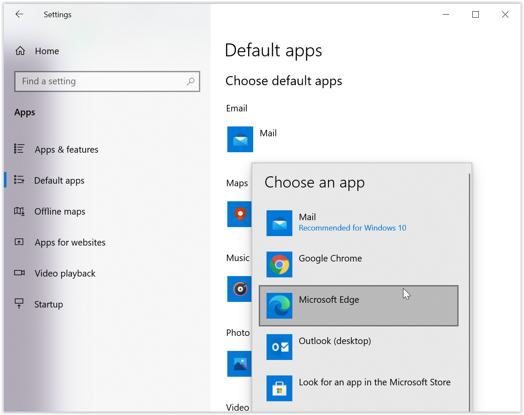Choose Outlook (desktop) from the list
This screenshot has height=415, width=524.
tap(359, 347)
